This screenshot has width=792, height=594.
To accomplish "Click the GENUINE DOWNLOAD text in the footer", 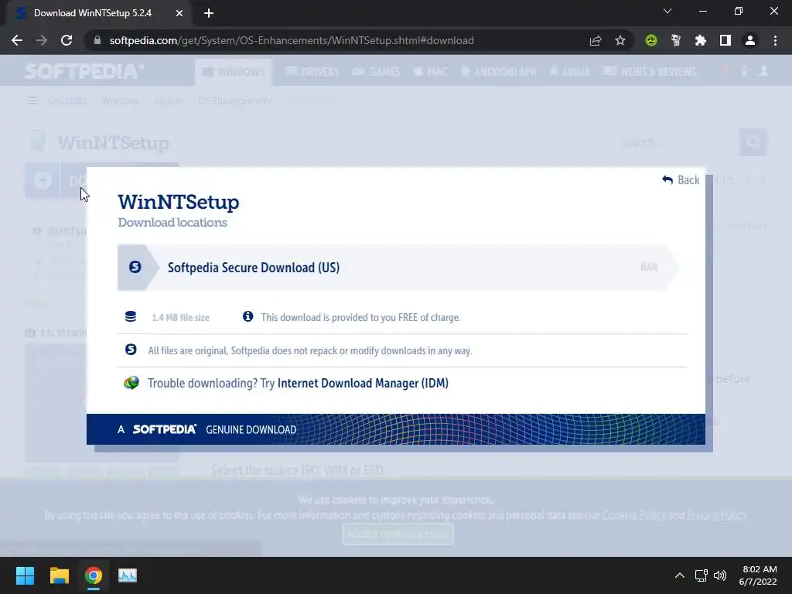I will [x=251, y=430].
